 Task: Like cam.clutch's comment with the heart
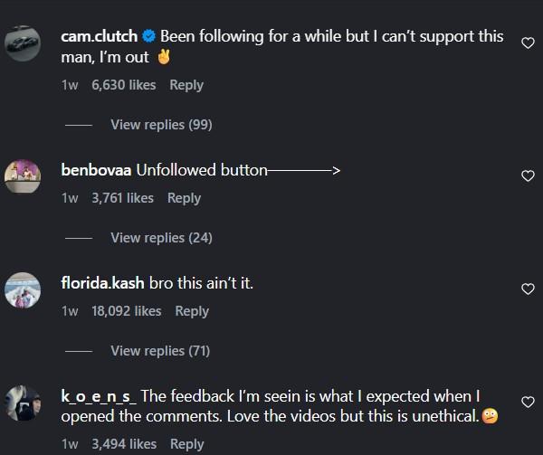click(529, 43)
